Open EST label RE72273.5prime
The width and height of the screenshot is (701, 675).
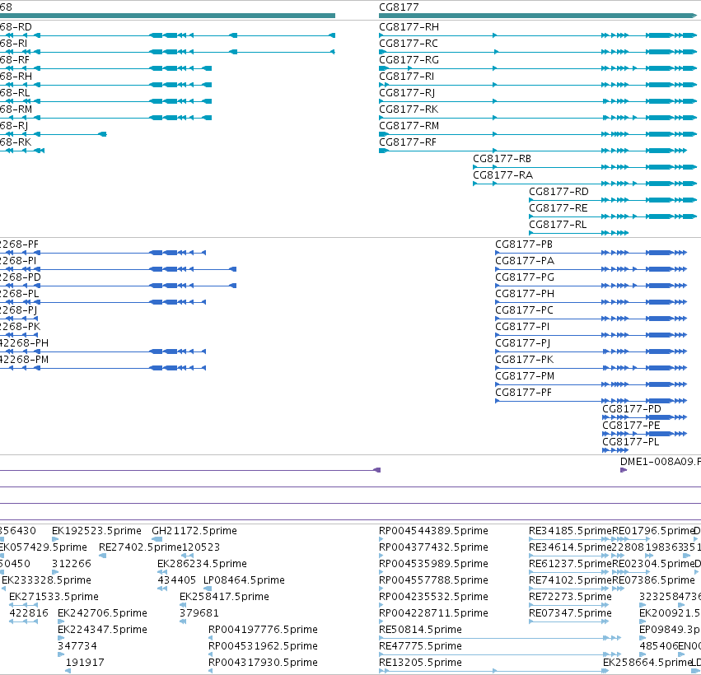570,598
